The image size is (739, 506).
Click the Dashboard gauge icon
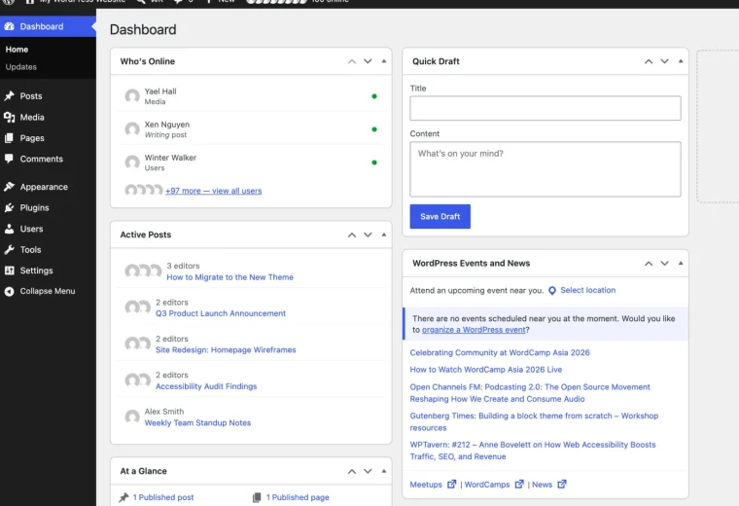[9, 26]
